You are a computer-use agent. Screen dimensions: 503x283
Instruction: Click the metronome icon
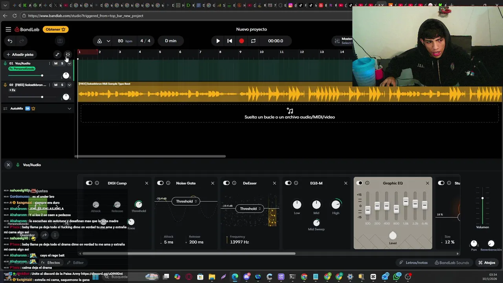99,41
